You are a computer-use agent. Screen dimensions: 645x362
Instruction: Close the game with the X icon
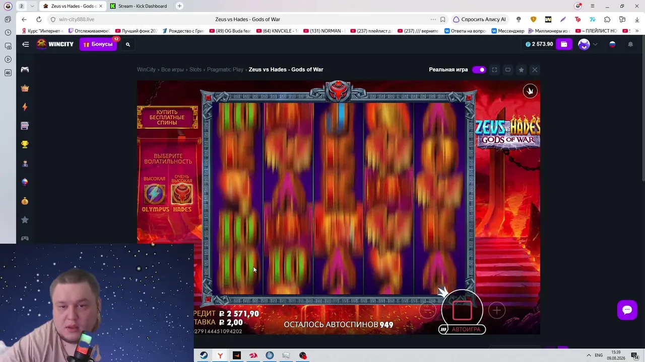point(535,70)
